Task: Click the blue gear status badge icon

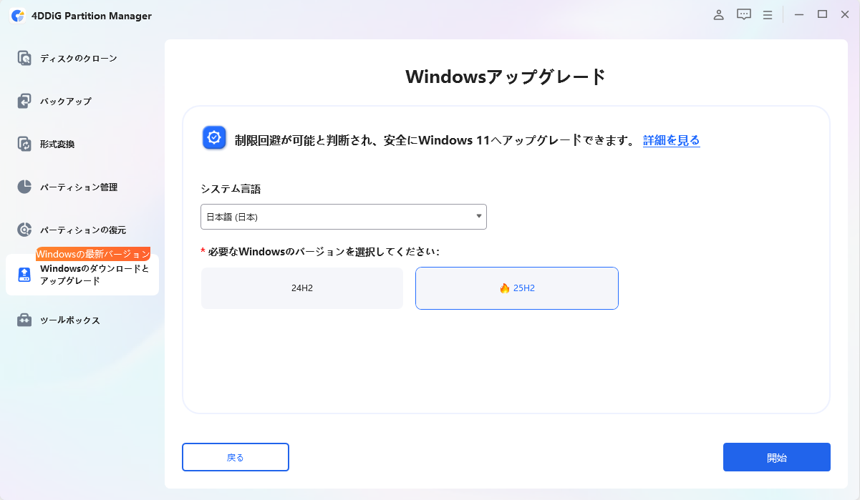Action: coord(213,137)
